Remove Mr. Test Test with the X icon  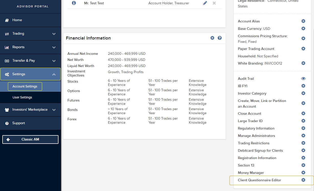(x=214, y=3)
